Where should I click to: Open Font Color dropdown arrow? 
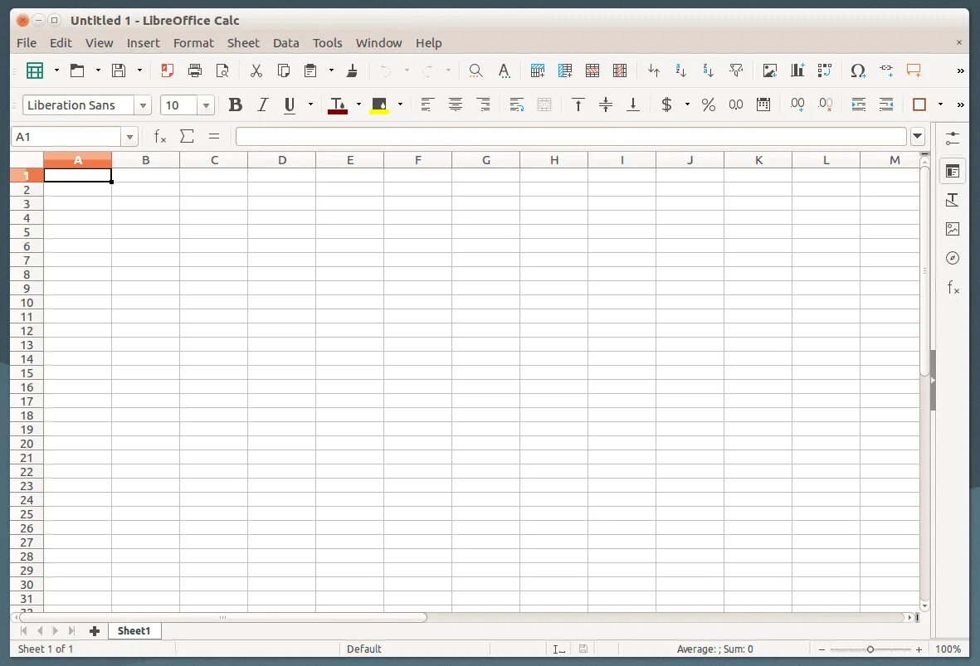(358, 105)
